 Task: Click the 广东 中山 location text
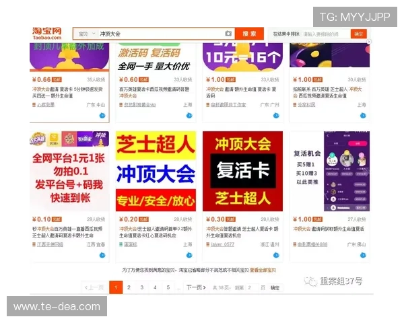click(x=96, y=104)
